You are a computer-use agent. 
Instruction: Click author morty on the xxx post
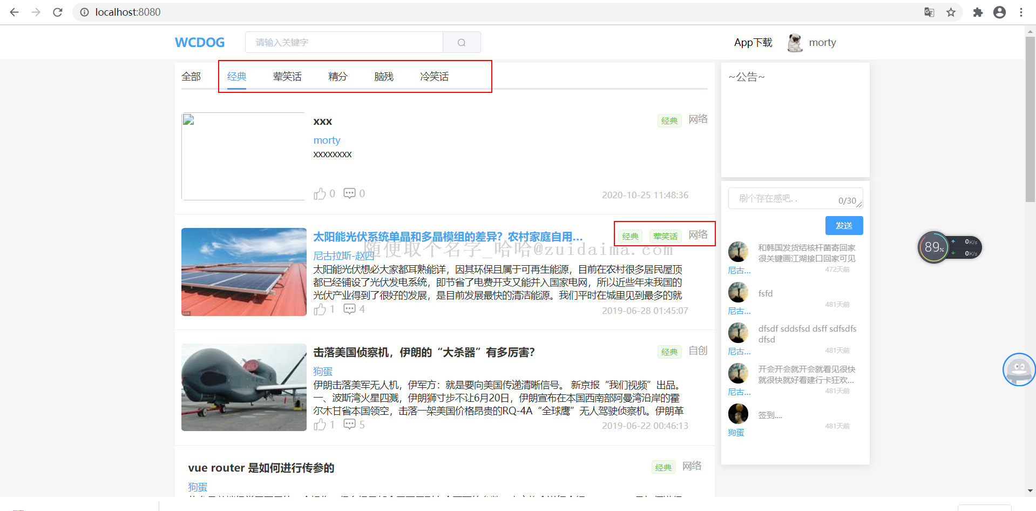[x=327, y=140]
